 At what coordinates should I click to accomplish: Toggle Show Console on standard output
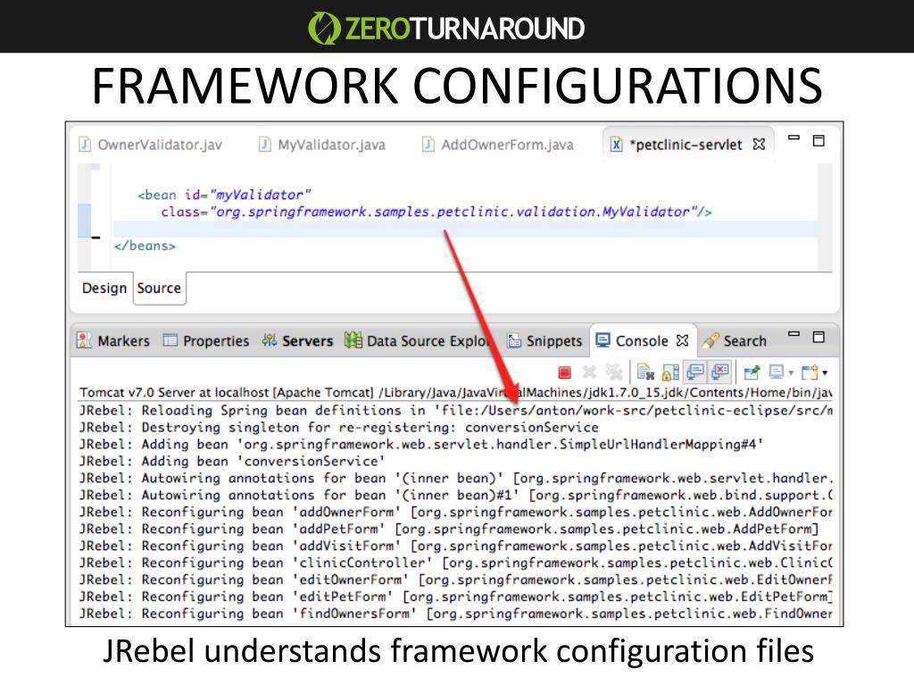pyautogui.click(x=694, y=372)
